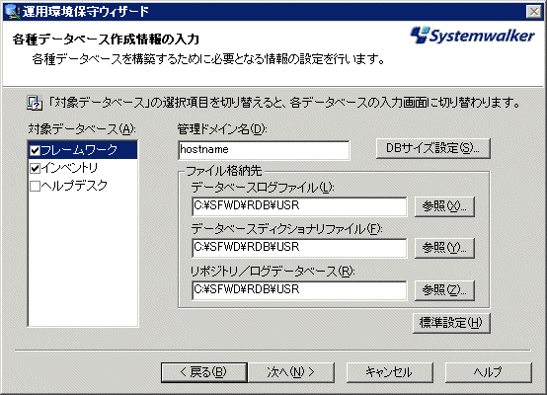Focus the データベースログファイル path field

click(299, 206)
